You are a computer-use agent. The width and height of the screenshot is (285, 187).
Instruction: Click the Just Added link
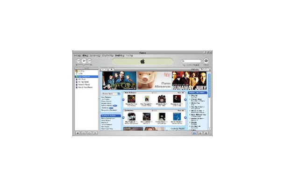[106, 99]
